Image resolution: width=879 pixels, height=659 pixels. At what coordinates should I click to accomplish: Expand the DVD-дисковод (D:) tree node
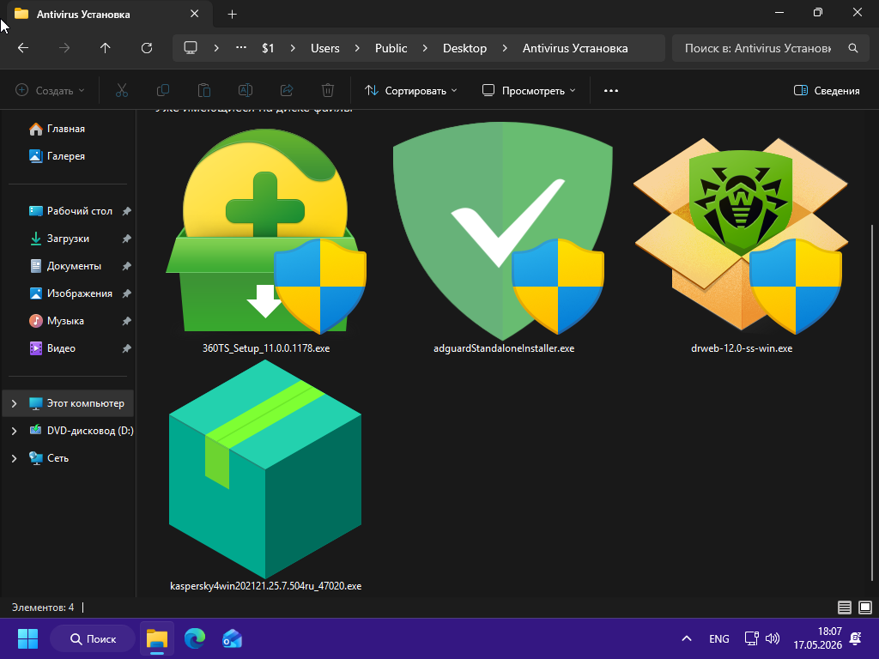(14, 431)
